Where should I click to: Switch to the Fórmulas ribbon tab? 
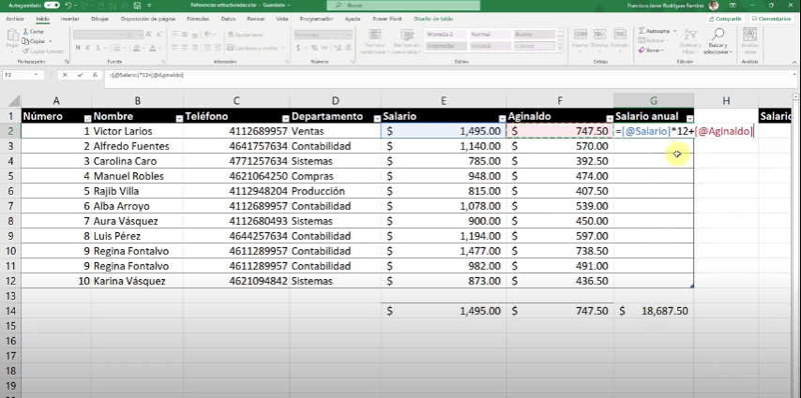(198, 19)
